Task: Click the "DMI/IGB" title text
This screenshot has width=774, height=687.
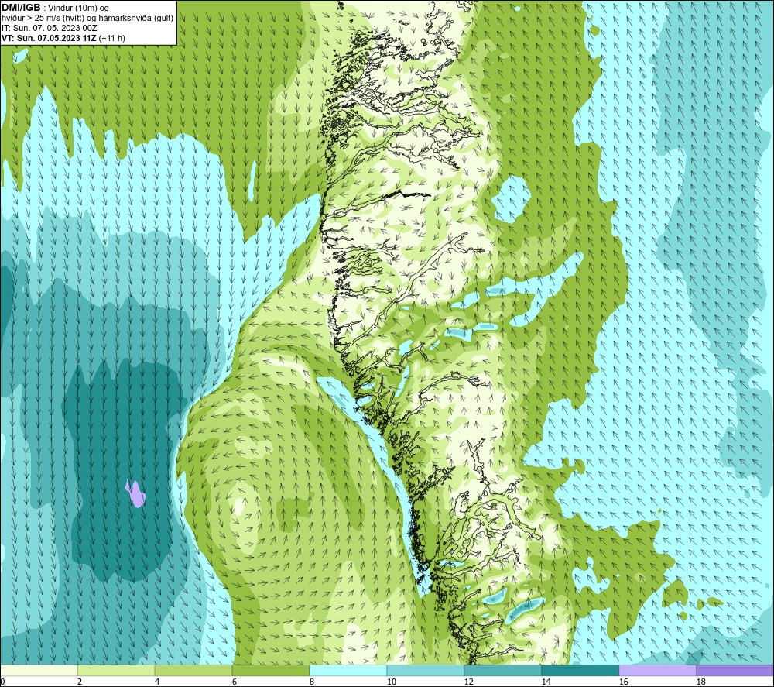Action: point(21,8)
